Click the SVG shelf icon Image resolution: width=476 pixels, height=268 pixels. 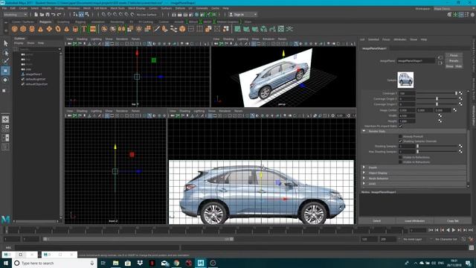click(x=93, y=29)
